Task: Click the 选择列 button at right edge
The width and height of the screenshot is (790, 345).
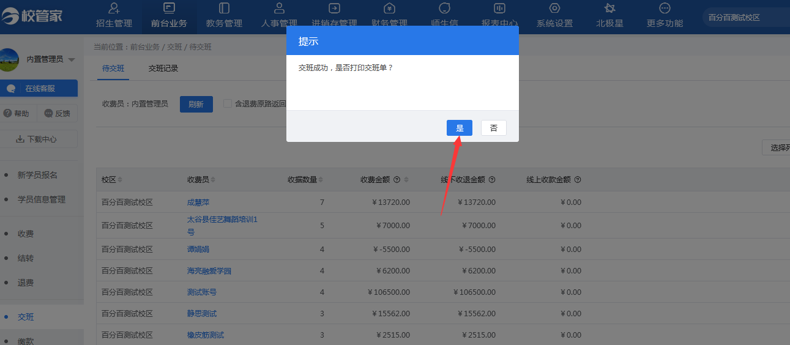Action: point(776,147)
